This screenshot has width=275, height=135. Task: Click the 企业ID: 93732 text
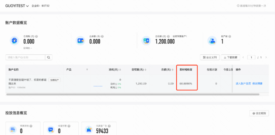40,6
